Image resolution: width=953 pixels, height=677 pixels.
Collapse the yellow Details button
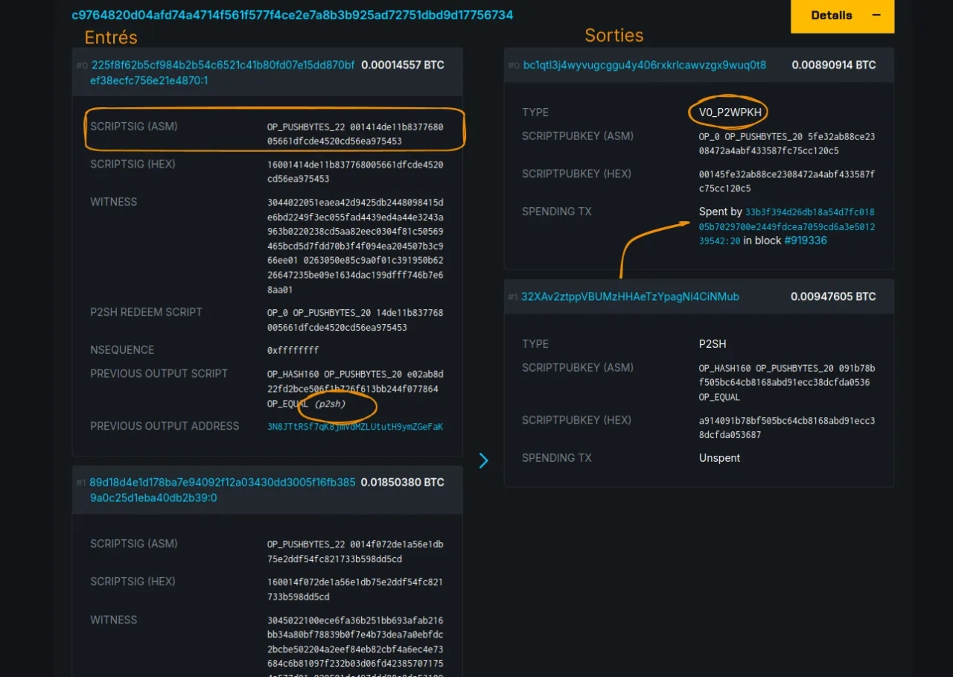click(842, 16)
